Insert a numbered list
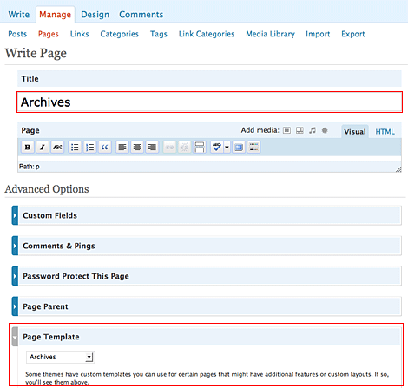Viewport: 408px width, 388px height. tap(89, 148)
